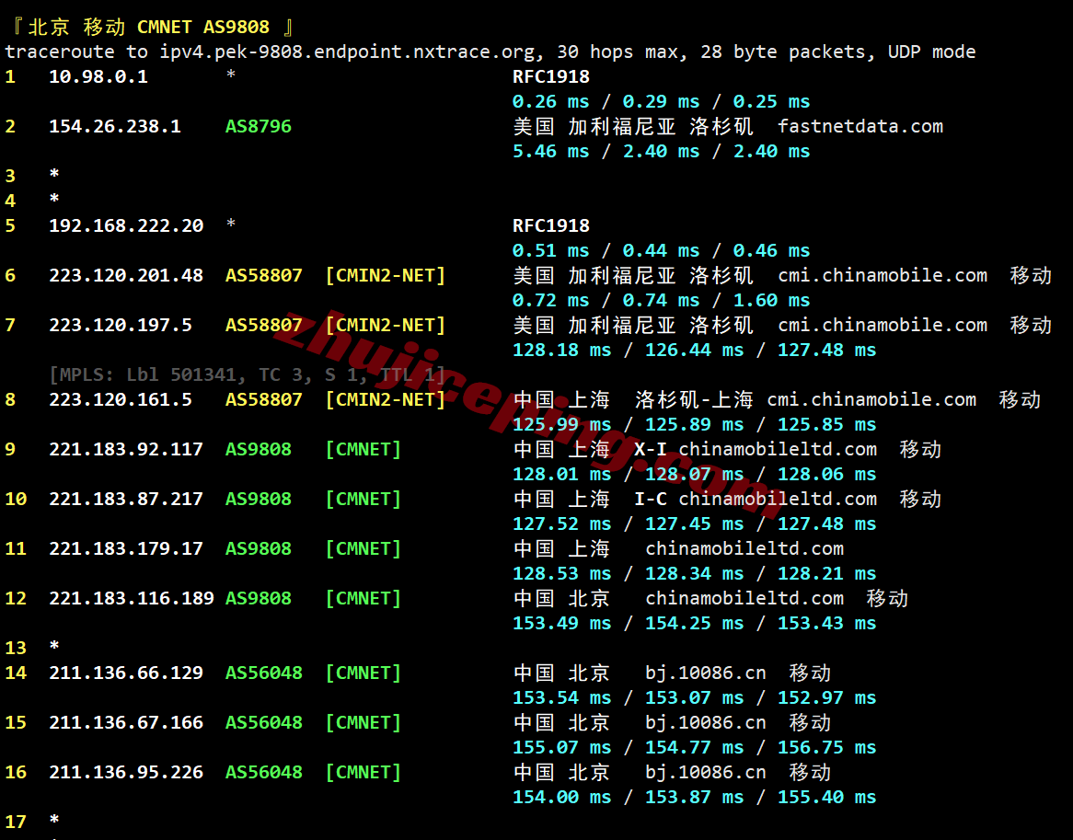Click the I-C label on hop 10
This screenshot has height=840, width=1073.
coord(650,500)
